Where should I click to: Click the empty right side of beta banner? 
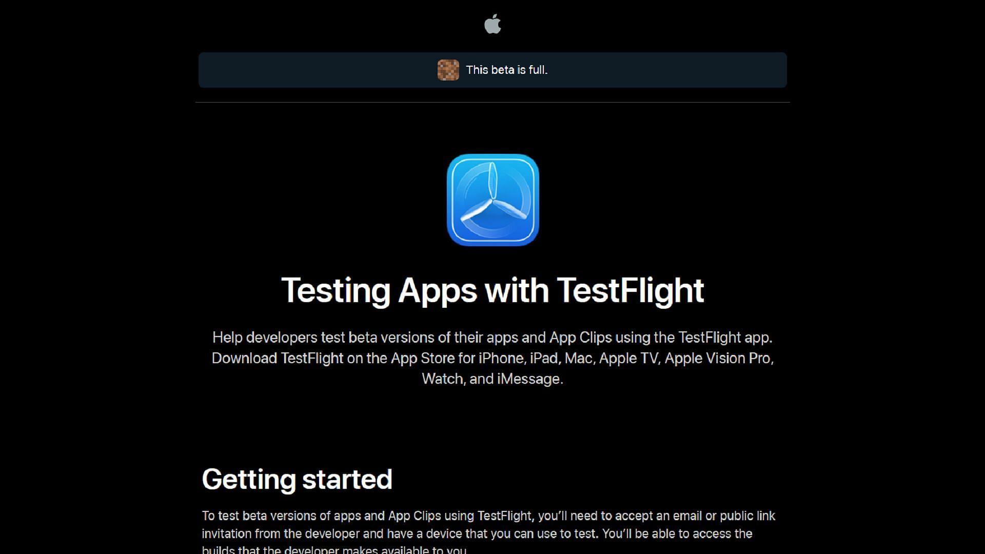point(667,70)
